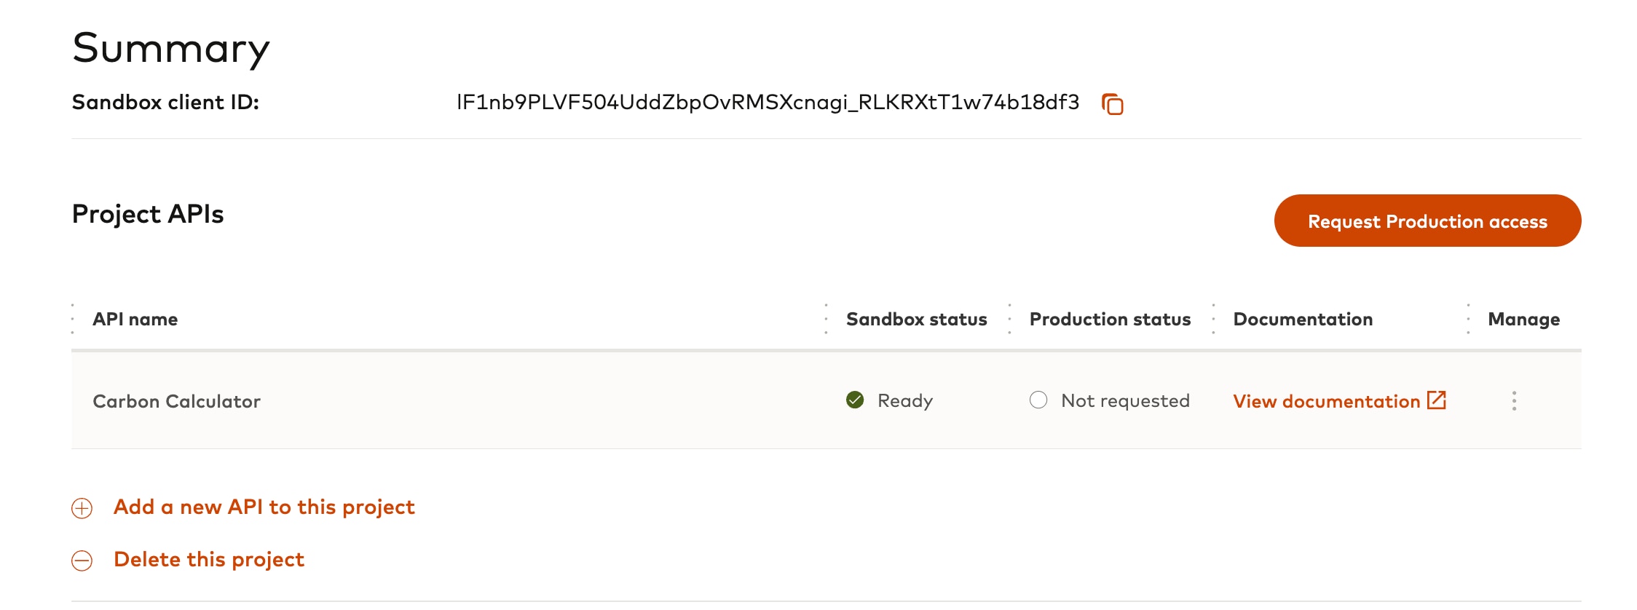The height and width of the screenshot is (610, 1637).
Task: Open the three-dot Manage menu
Action: [x=1514, y=401]
